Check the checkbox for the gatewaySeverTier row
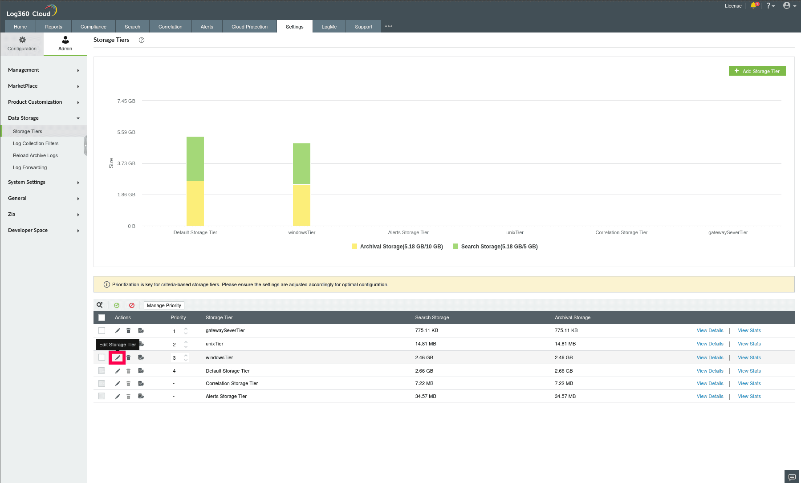801x483 pixels. (x=102, y=330)
